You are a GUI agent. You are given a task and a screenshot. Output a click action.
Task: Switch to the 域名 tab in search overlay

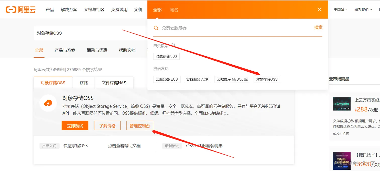(x=174, y=10)
